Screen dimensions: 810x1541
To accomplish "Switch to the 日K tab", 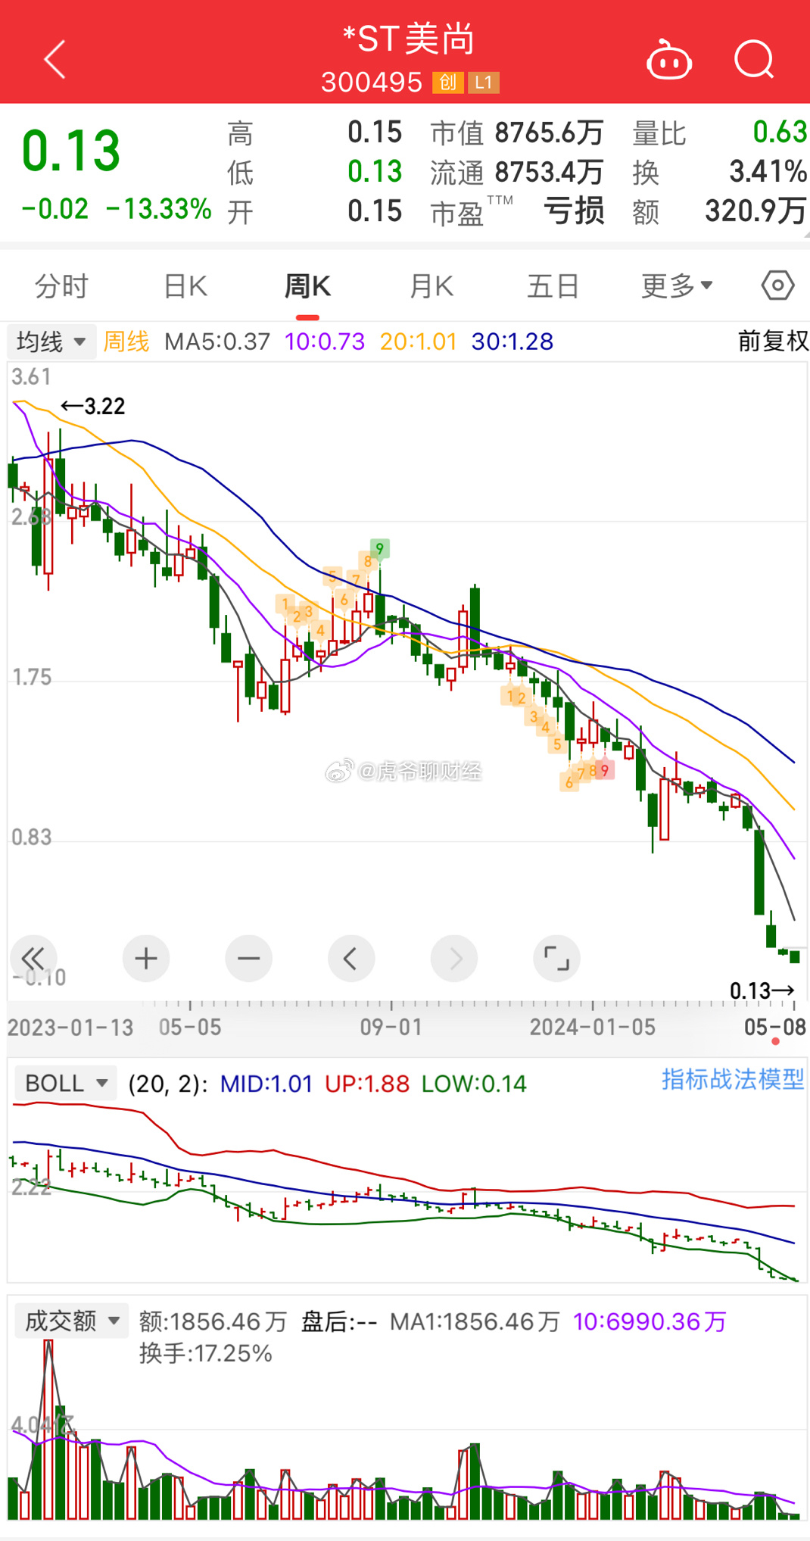I will pyautogui.click(x=185, y=286).
